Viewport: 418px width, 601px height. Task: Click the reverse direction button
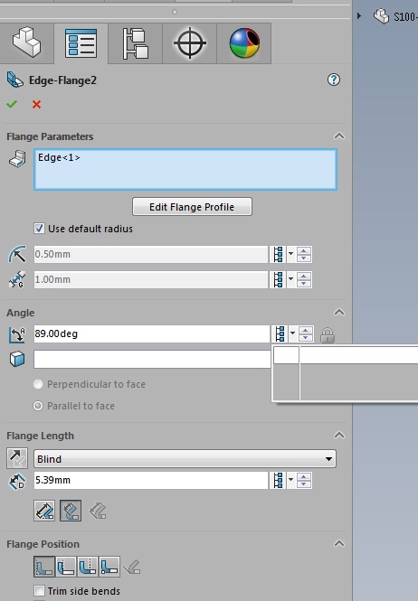pyautogui.click(x=17, y=458)
